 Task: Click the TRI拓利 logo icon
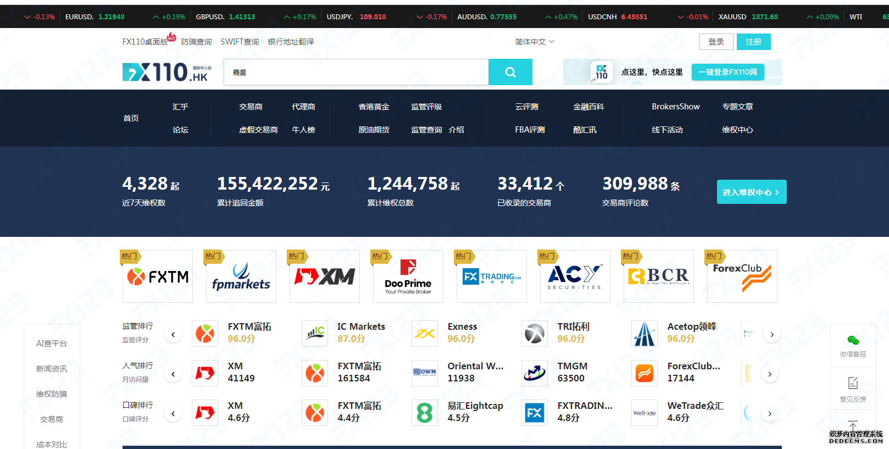coord(535,334)
